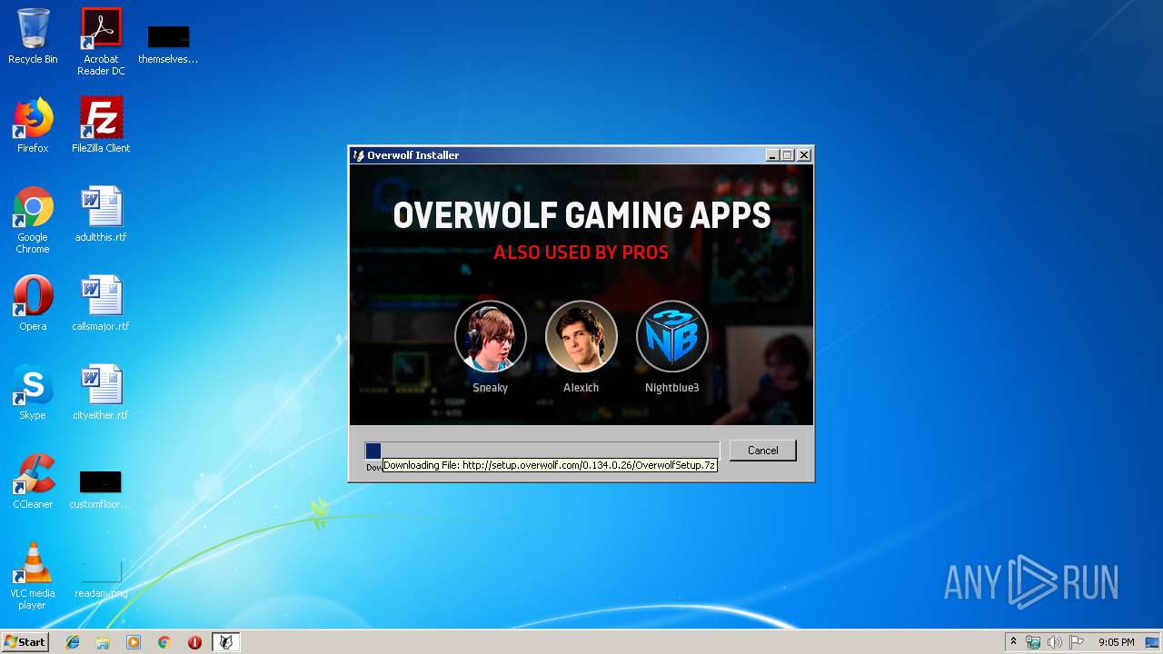Click the Overwolf Installer title icon
The width and height of the screenshot is (1163, 654).
[x=359, y=155]
